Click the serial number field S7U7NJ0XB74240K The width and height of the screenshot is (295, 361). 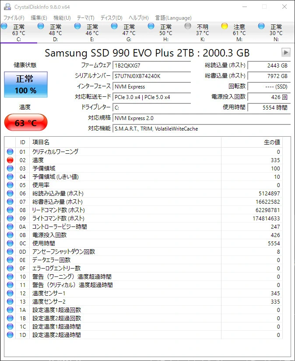point(152,76)
